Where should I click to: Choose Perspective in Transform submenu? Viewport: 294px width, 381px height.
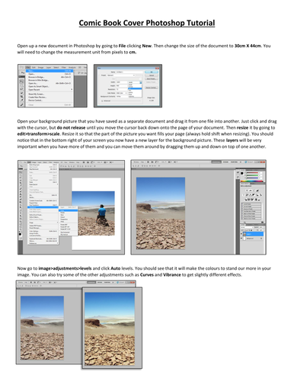(x=68, y=219)
